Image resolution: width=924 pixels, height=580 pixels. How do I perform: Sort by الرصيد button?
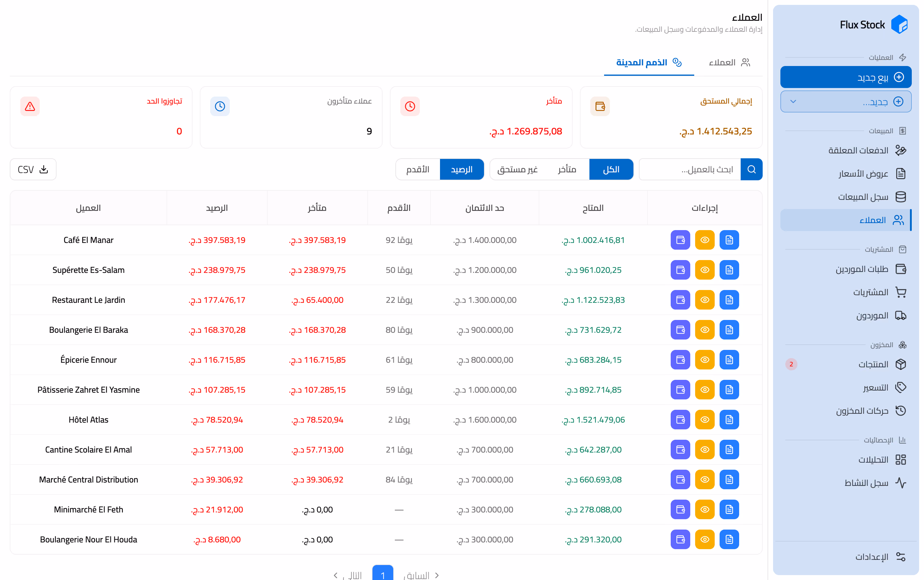(x=461, y=169)
